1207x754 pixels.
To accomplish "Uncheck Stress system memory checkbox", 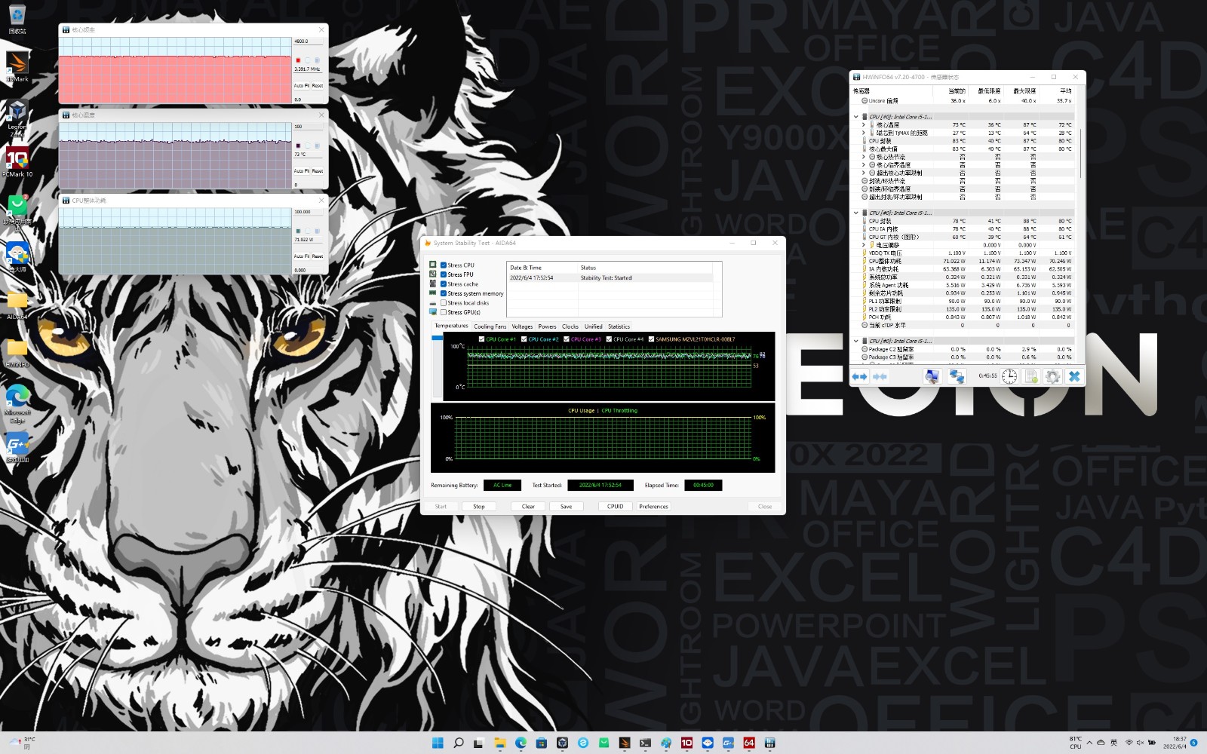I will tap(444, 293).
